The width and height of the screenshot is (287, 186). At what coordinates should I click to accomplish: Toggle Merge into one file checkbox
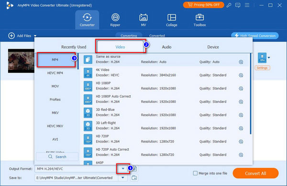[x=195, y=173]
